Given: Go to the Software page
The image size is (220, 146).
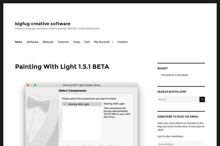Looking at the screenshot, I should 32,42.
